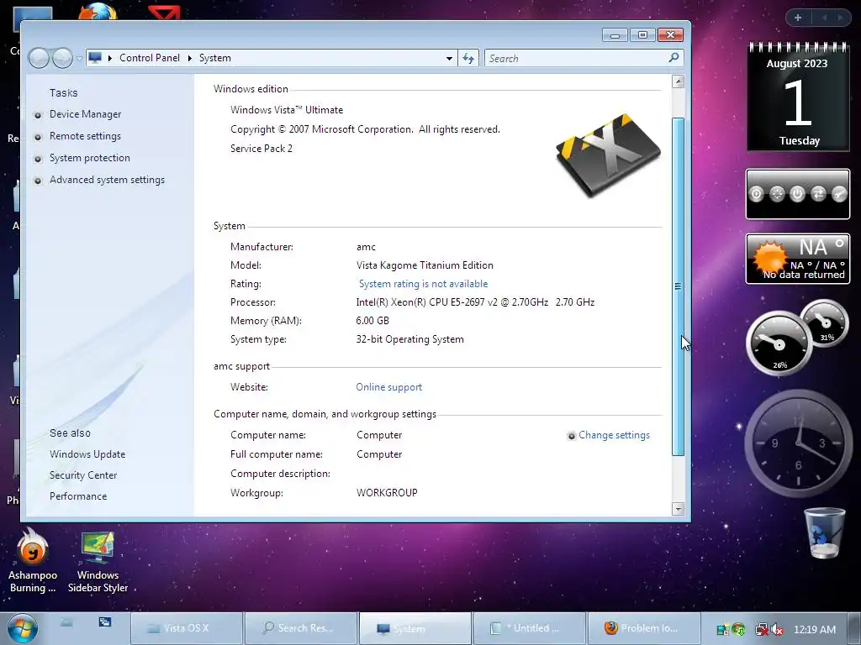Viewport: 861px width, 645px height.
Task: Click the Vista Kagome Titanium Edition model text
Action: 425,265
